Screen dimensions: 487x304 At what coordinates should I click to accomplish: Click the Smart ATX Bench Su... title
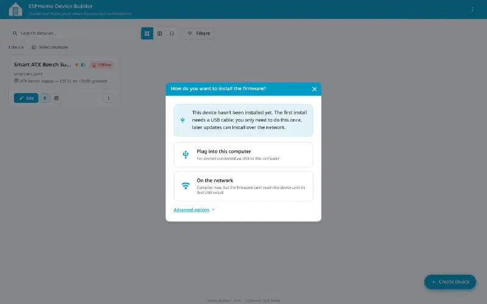click(x=42, y=64)
